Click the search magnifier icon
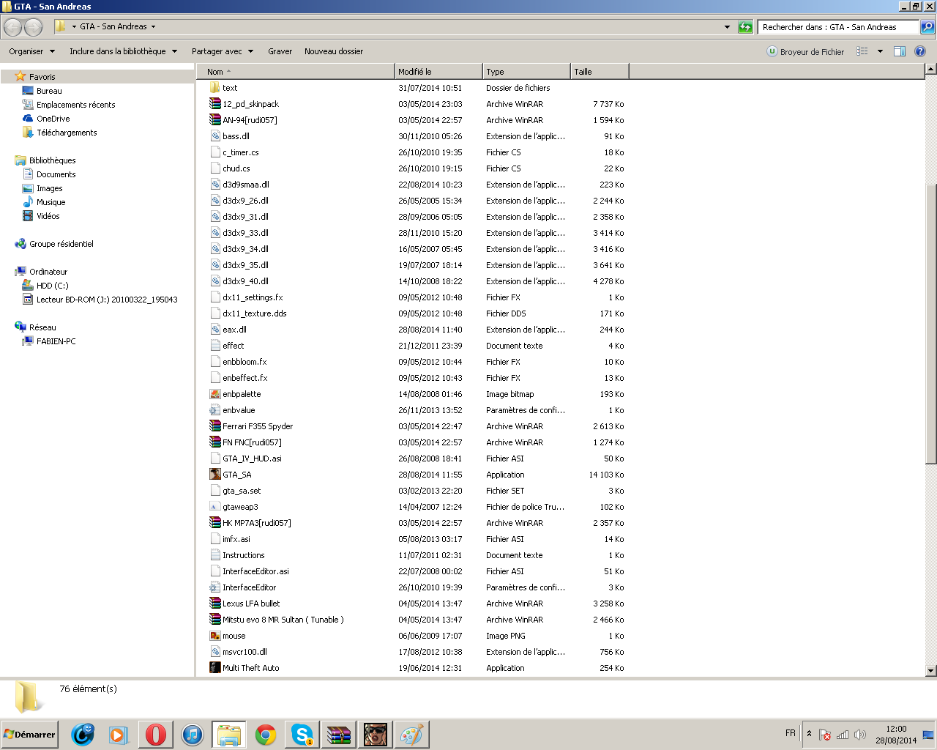 927,27
